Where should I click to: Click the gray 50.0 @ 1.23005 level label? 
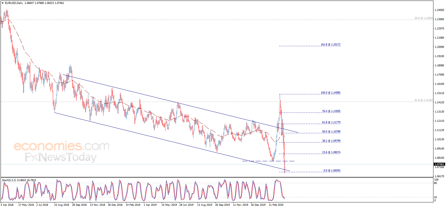click(x=424, y=18)
